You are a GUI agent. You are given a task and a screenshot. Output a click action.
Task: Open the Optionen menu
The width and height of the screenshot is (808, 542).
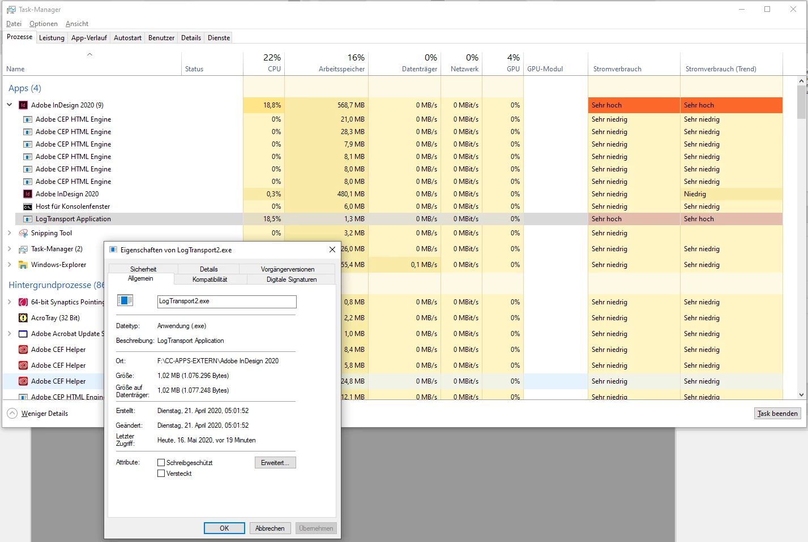click(x=44, y=24)
